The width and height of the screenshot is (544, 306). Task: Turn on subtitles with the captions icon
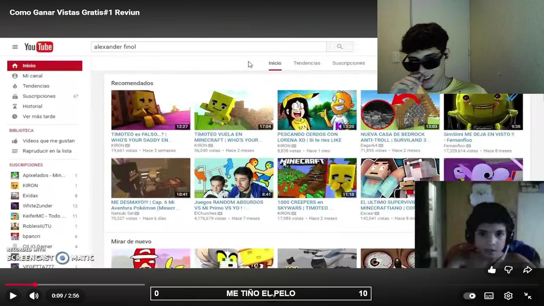point(489,296)
